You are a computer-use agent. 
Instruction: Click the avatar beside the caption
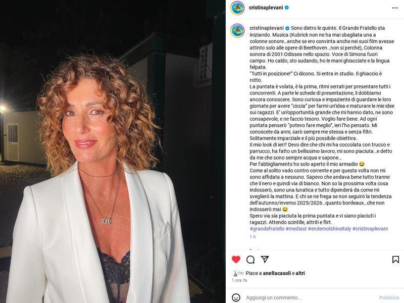pos(237,31)
